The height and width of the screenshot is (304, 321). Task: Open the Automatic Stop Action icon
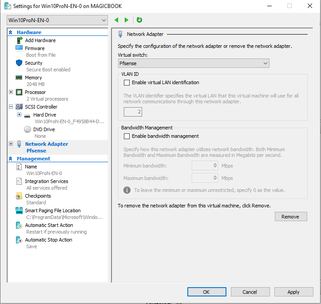click(19, 240)
